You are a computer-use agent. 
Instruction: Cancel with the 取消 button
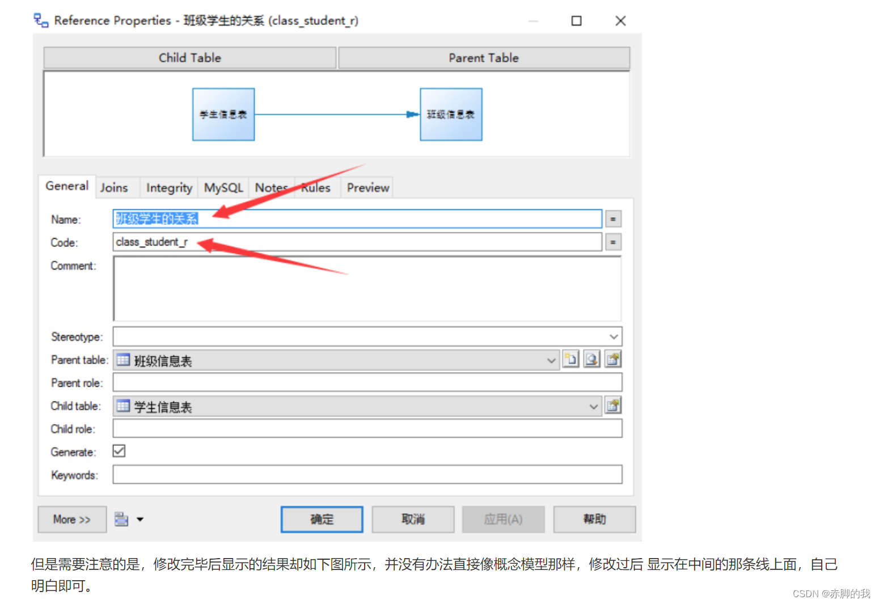413,519
